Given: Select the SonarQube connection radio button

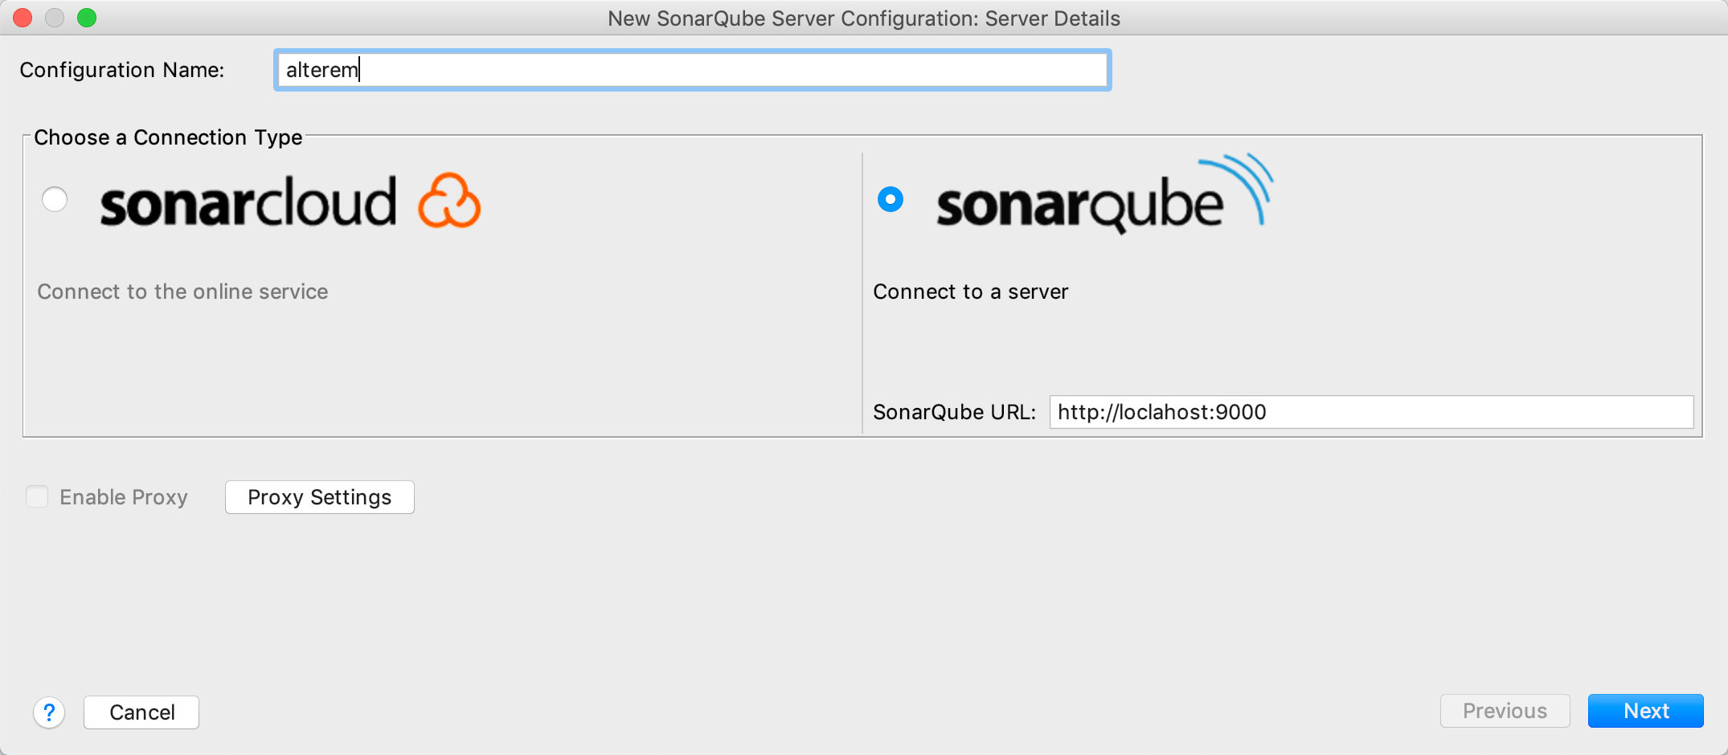Looking at the screenshot, I should point(891,199).
